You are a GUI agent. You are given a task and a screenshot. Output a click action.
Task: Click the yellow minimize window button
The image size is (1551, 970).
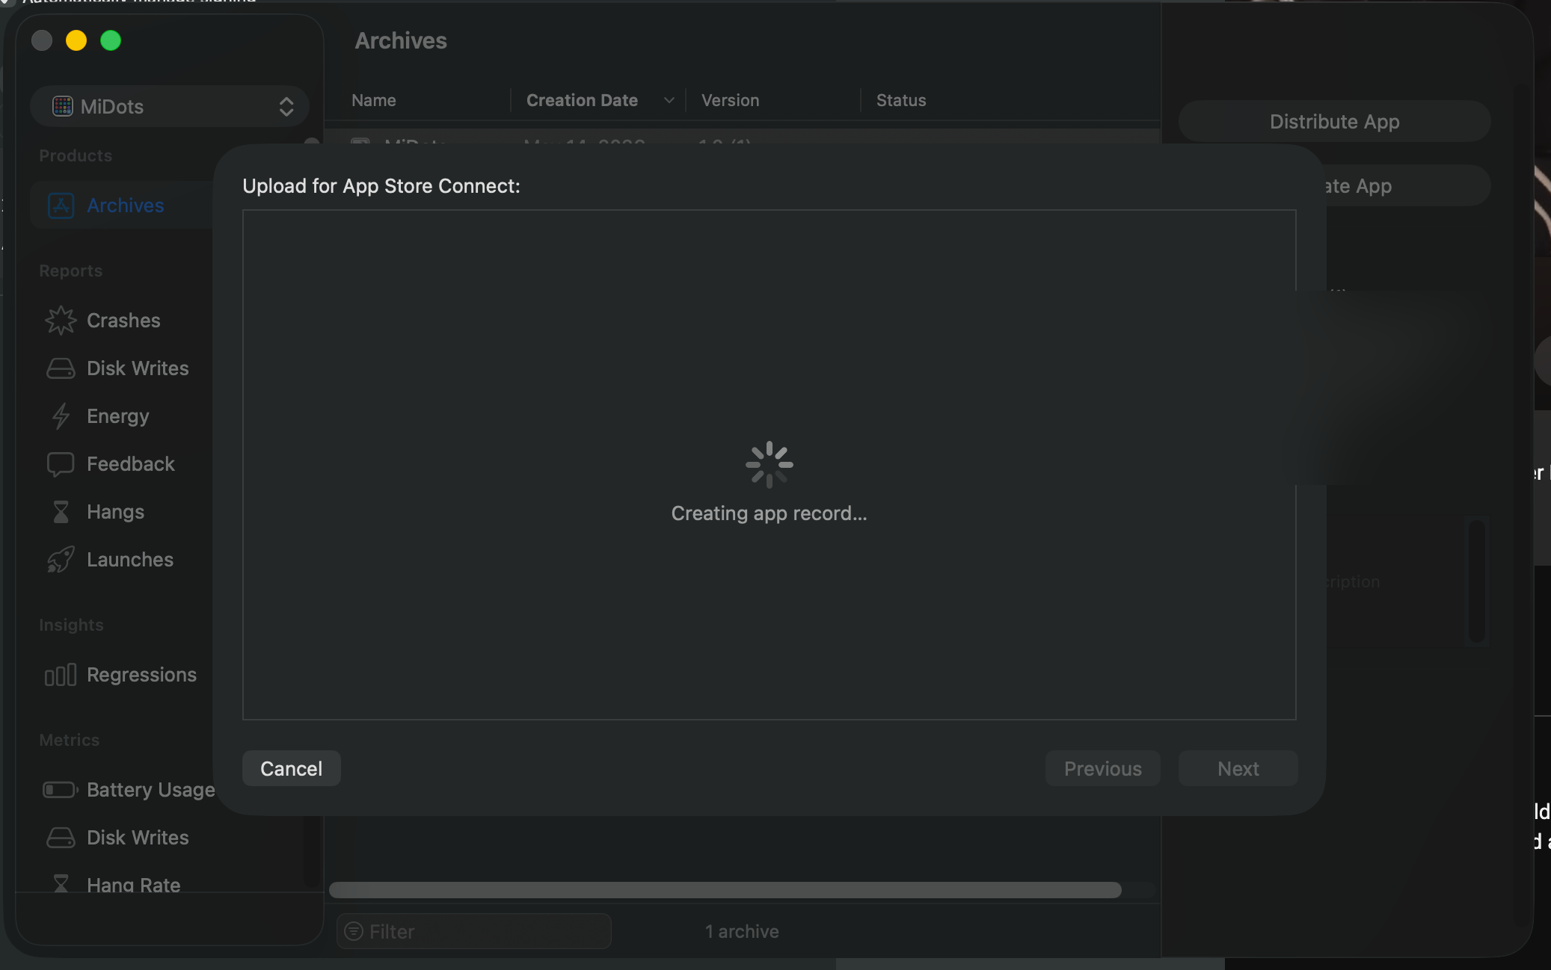(76, 40)
